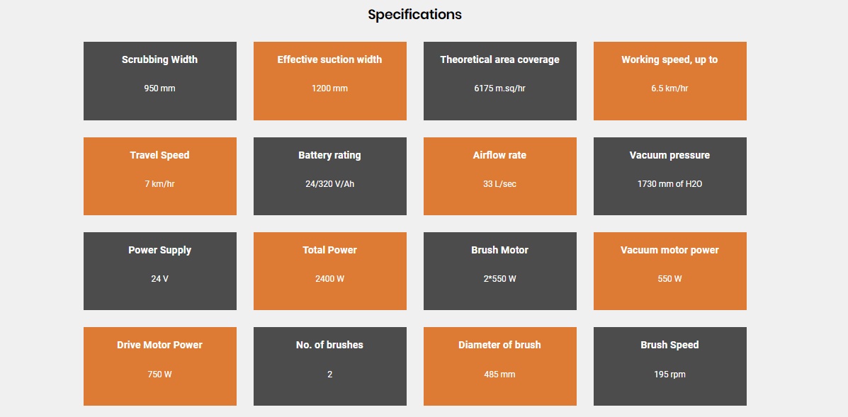Select the Vacuum pressure card
848x417 pixels.
pos(669,176)
